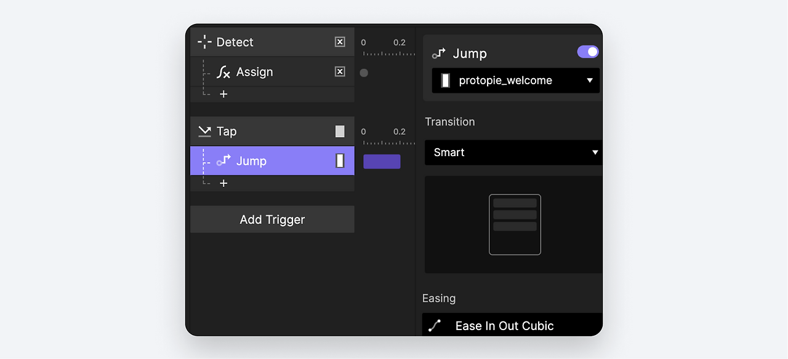Click the Jump icon in properties header

(x=439, y=53)
